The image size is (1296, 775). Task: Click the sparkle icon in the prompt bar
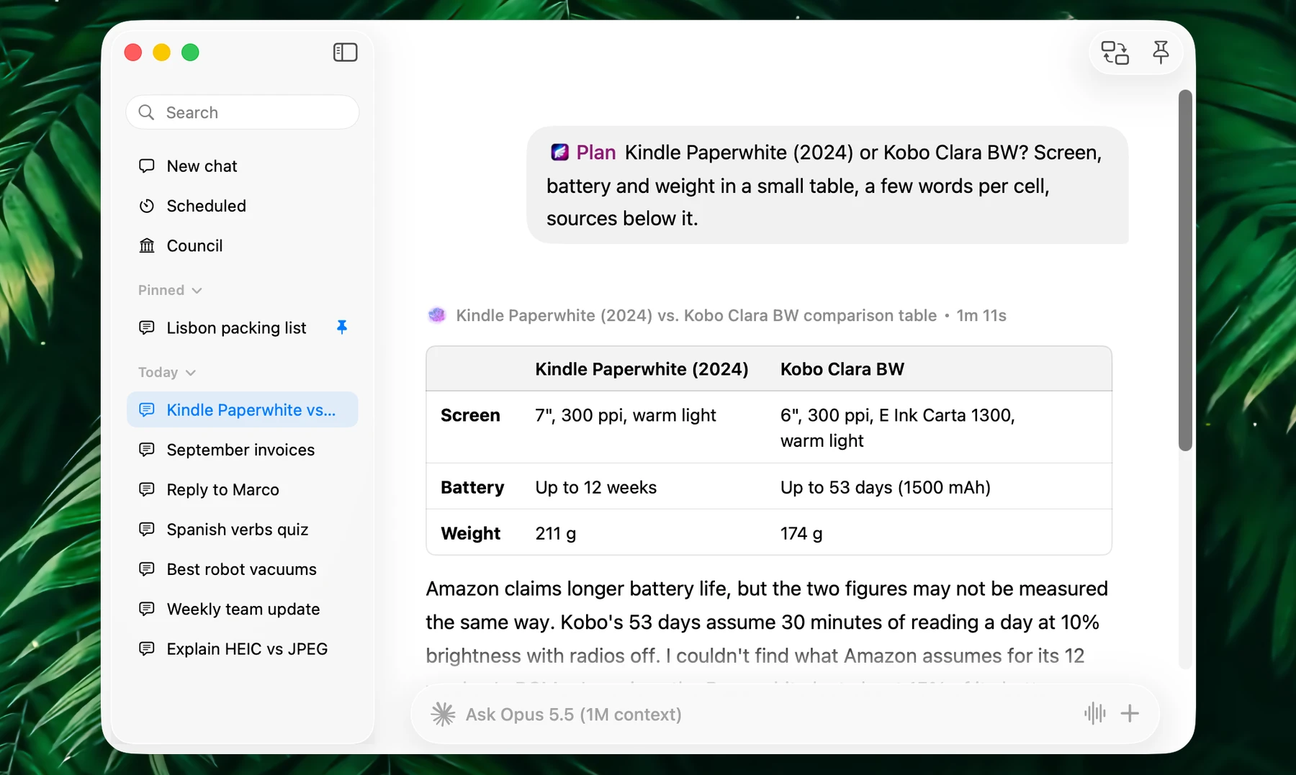pos(443,714)
